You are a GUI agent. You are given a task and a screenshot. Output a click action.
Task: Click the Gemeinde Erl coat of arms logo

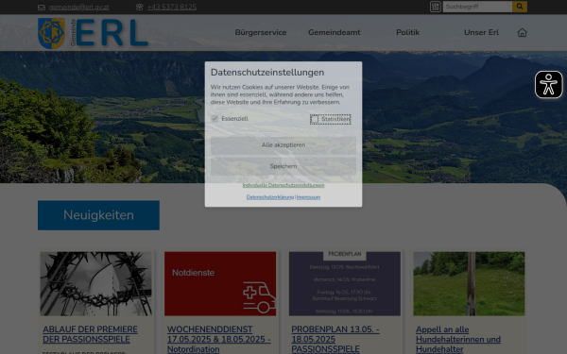click(51, 33)
